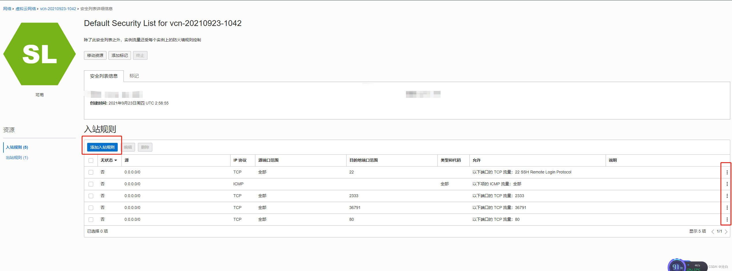This screenshot has width=732, height=271.
Task: Open actions menu for port 22 SSH rule
Action: (x=727, y=172)
